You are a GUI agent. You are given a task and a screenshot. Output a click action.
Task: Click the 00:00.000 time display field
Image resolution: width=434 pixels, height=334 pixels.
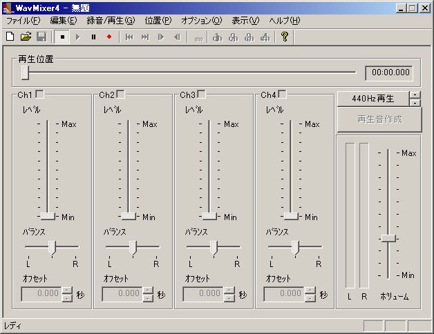(389, 73)
